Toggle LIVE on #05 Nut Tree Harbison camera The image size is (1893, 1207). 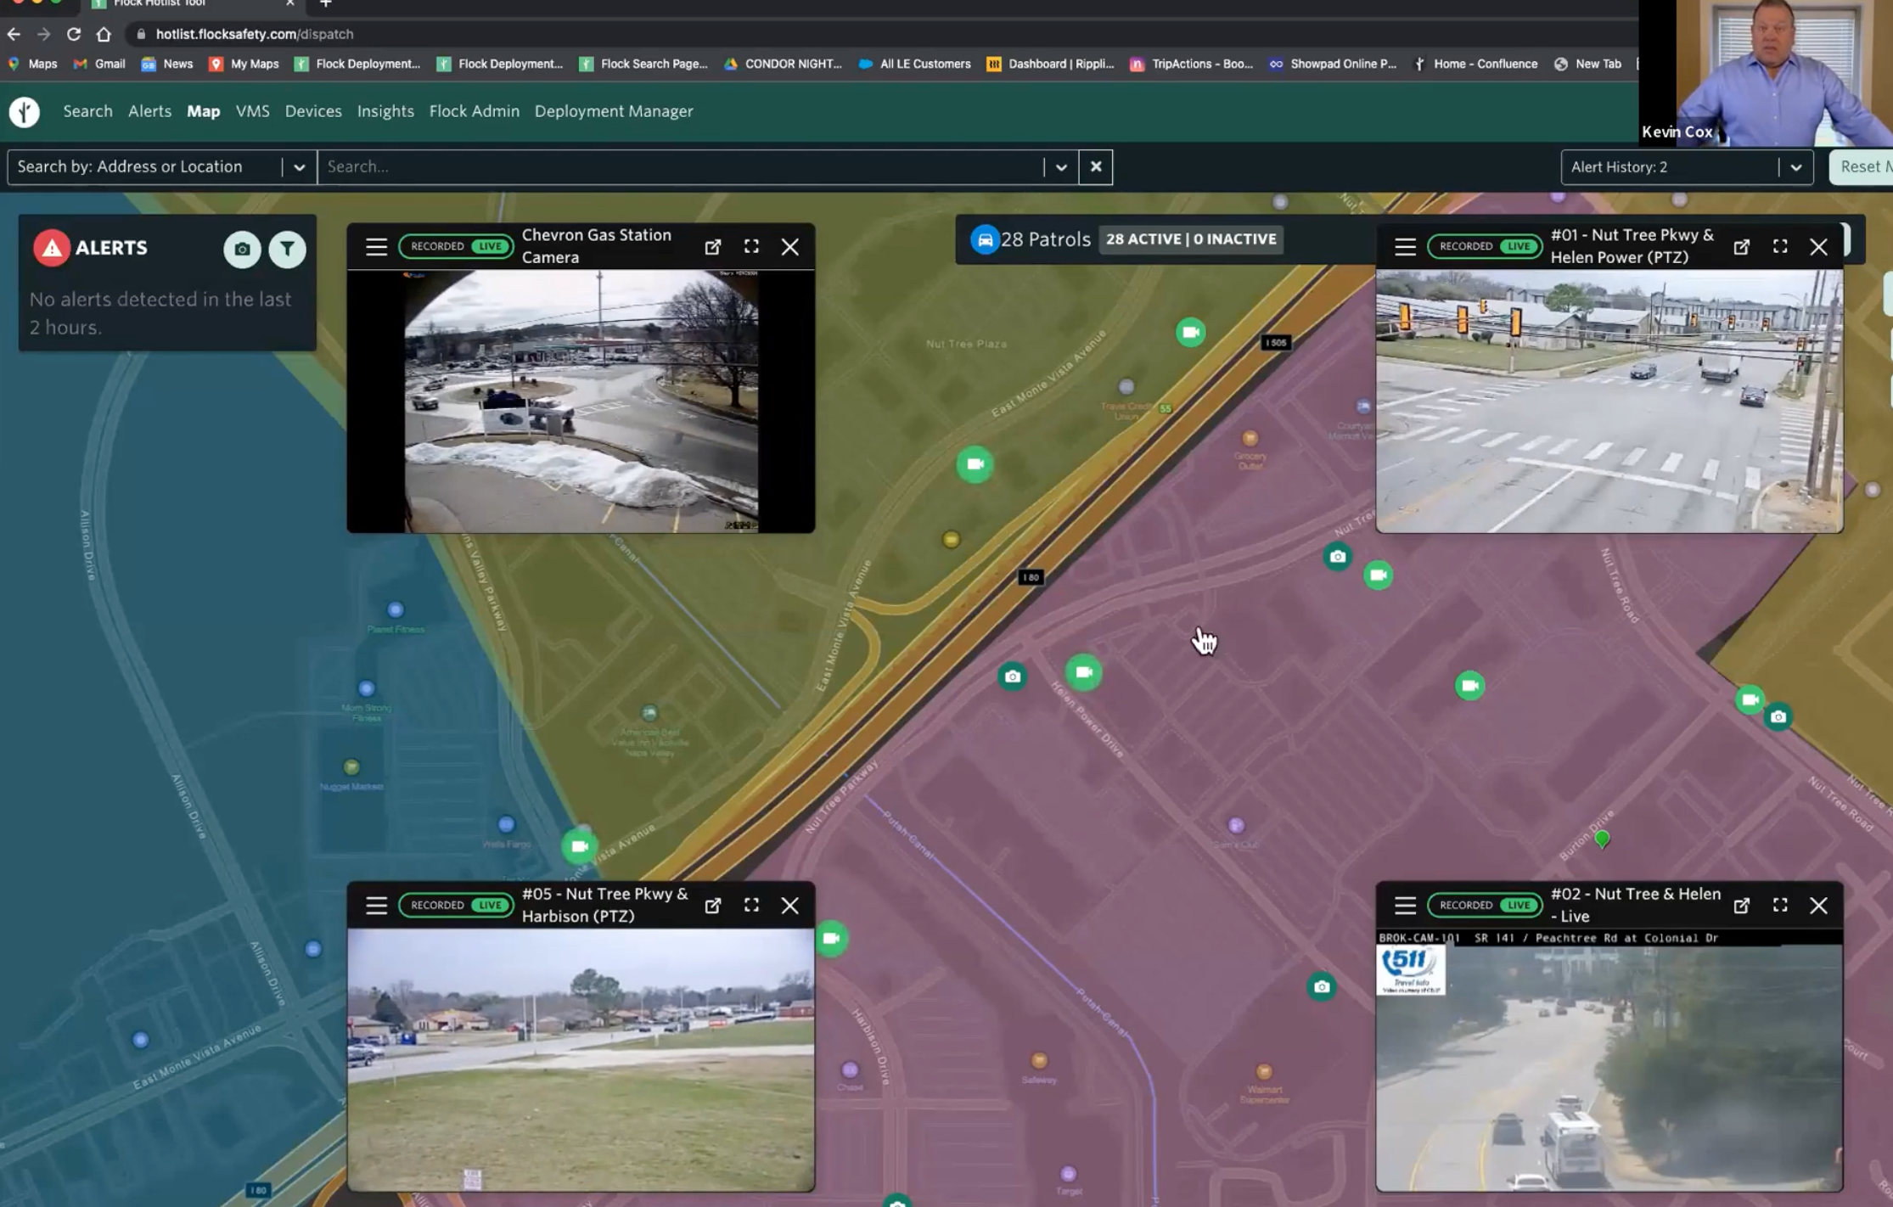[x=490, y=906]
